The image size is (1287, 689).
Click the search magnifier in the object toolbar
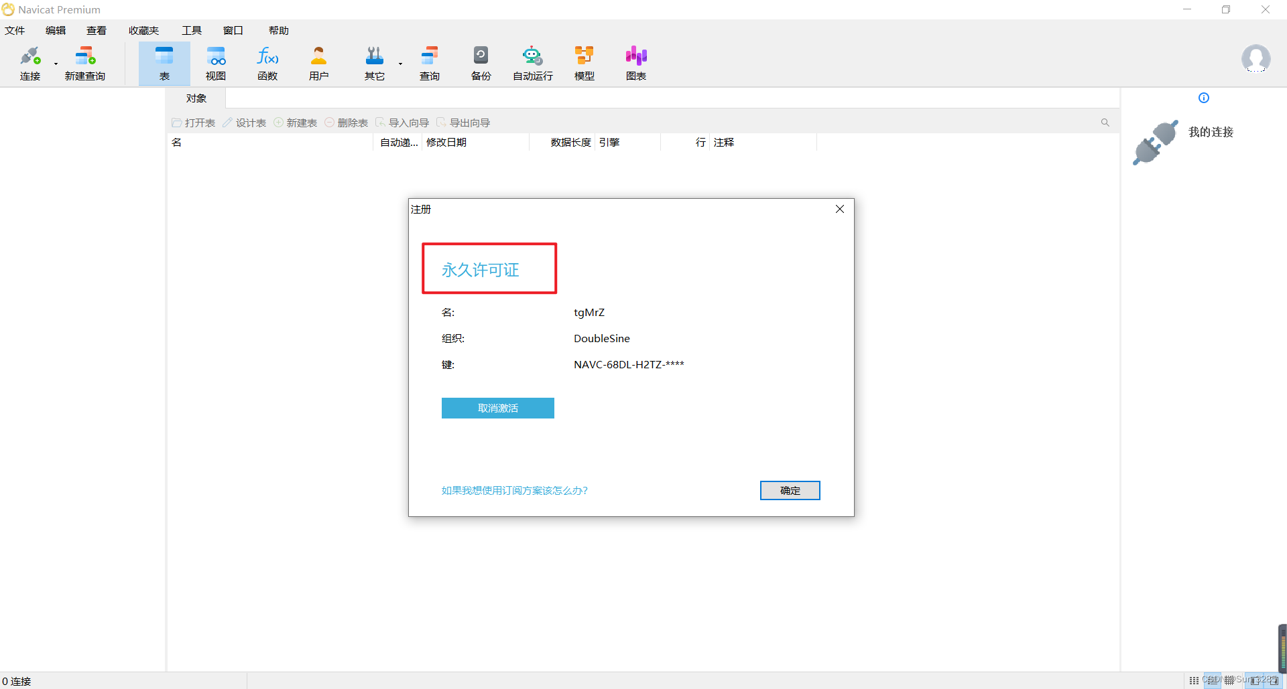pyautogui.click(x=1105, y=123)
